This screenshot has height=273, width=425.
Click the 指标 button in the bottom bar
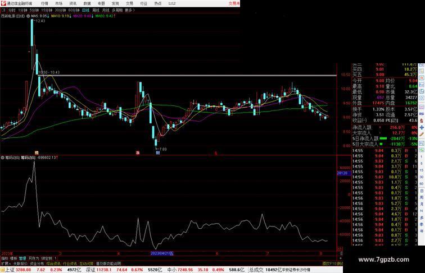4,258
